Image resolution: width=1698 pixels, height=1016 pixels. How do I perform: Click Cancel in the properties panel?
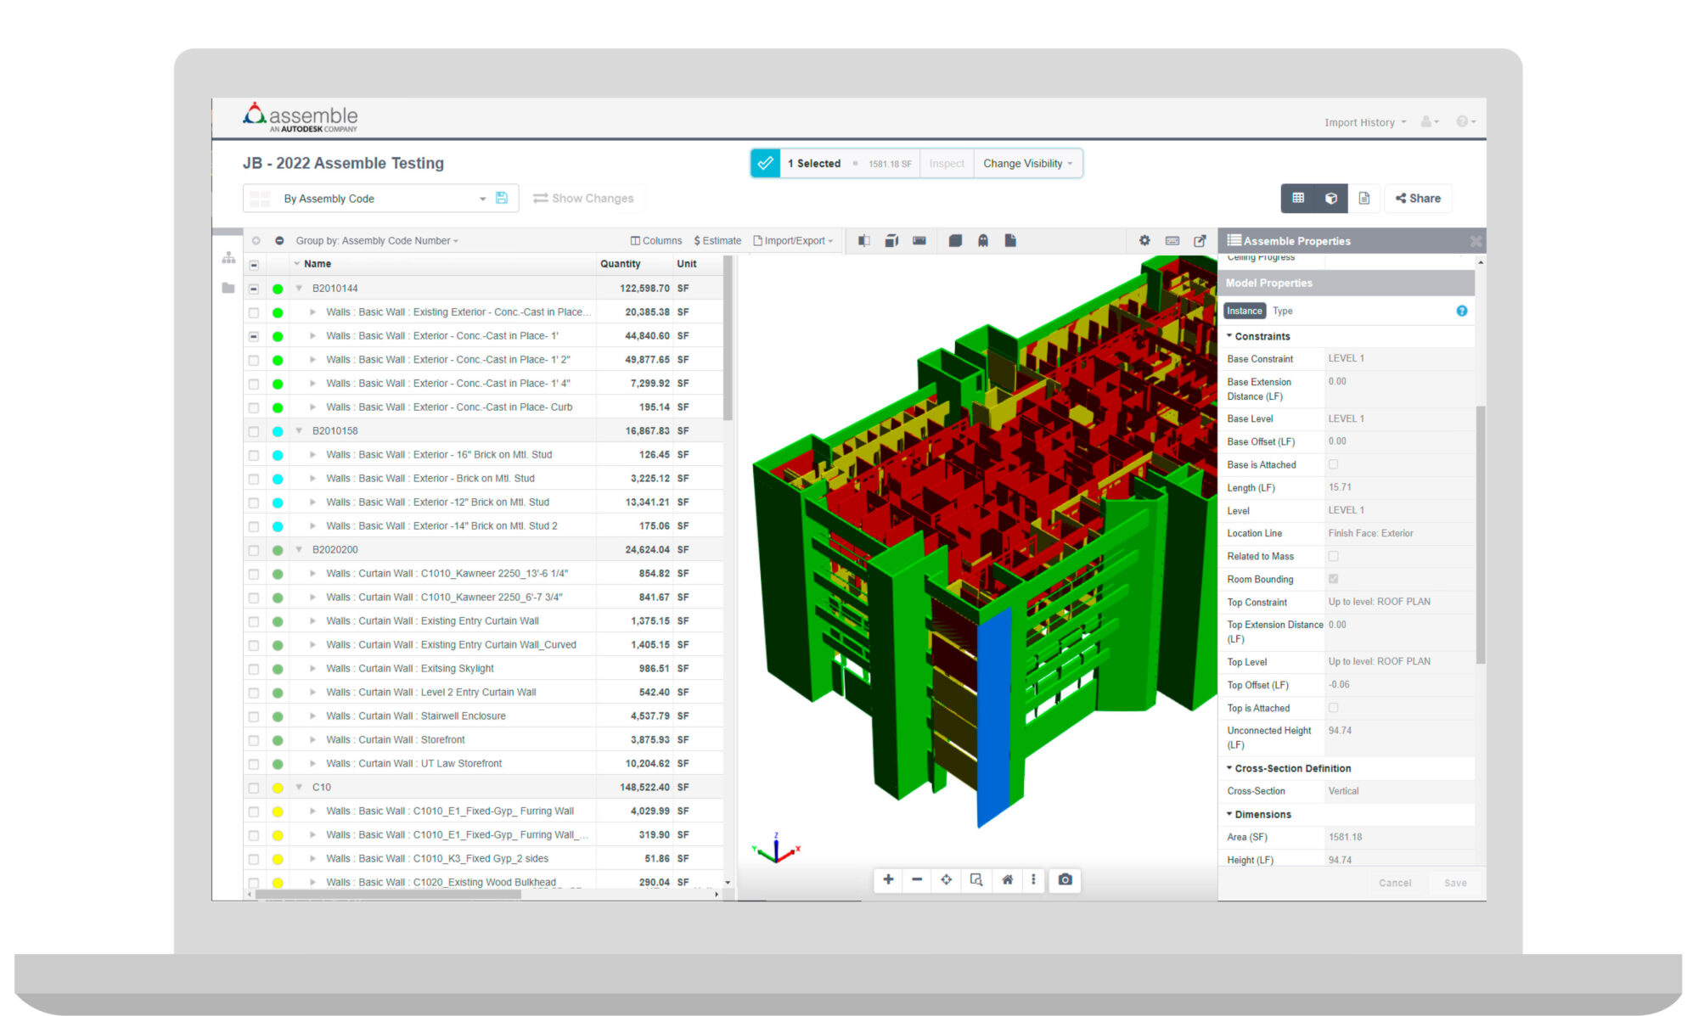1395,883
